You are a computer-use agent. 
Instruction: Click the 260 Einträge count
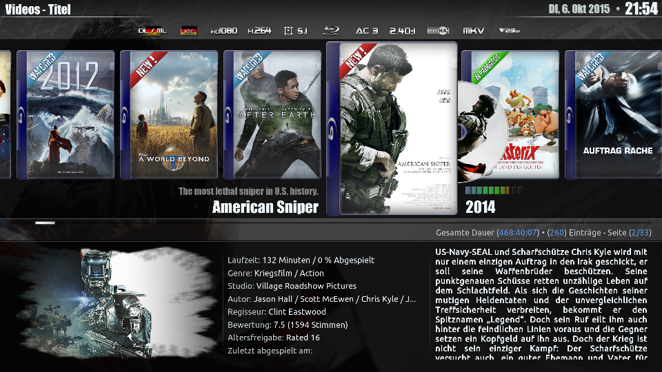(x=578, y=233)
